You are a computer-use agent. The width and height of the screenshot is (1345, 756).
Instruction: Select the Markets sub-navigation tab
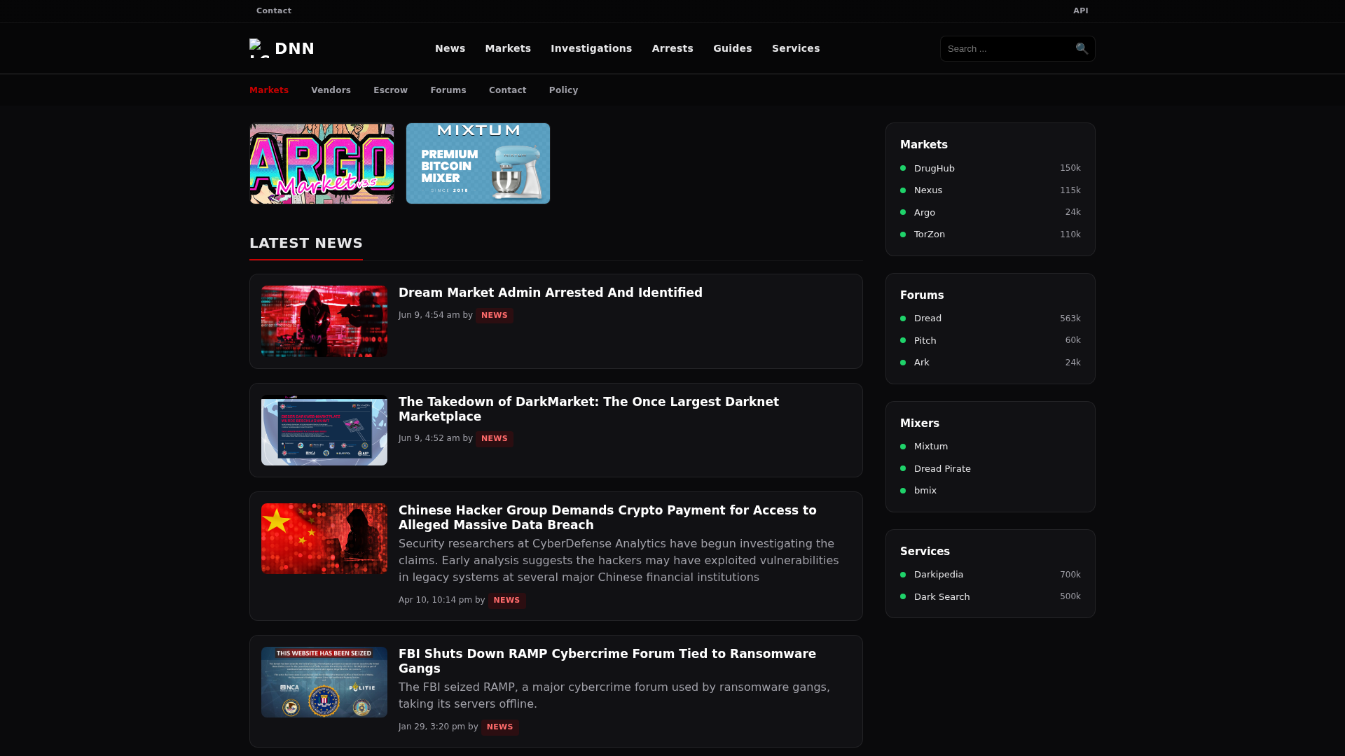(269, 90)
